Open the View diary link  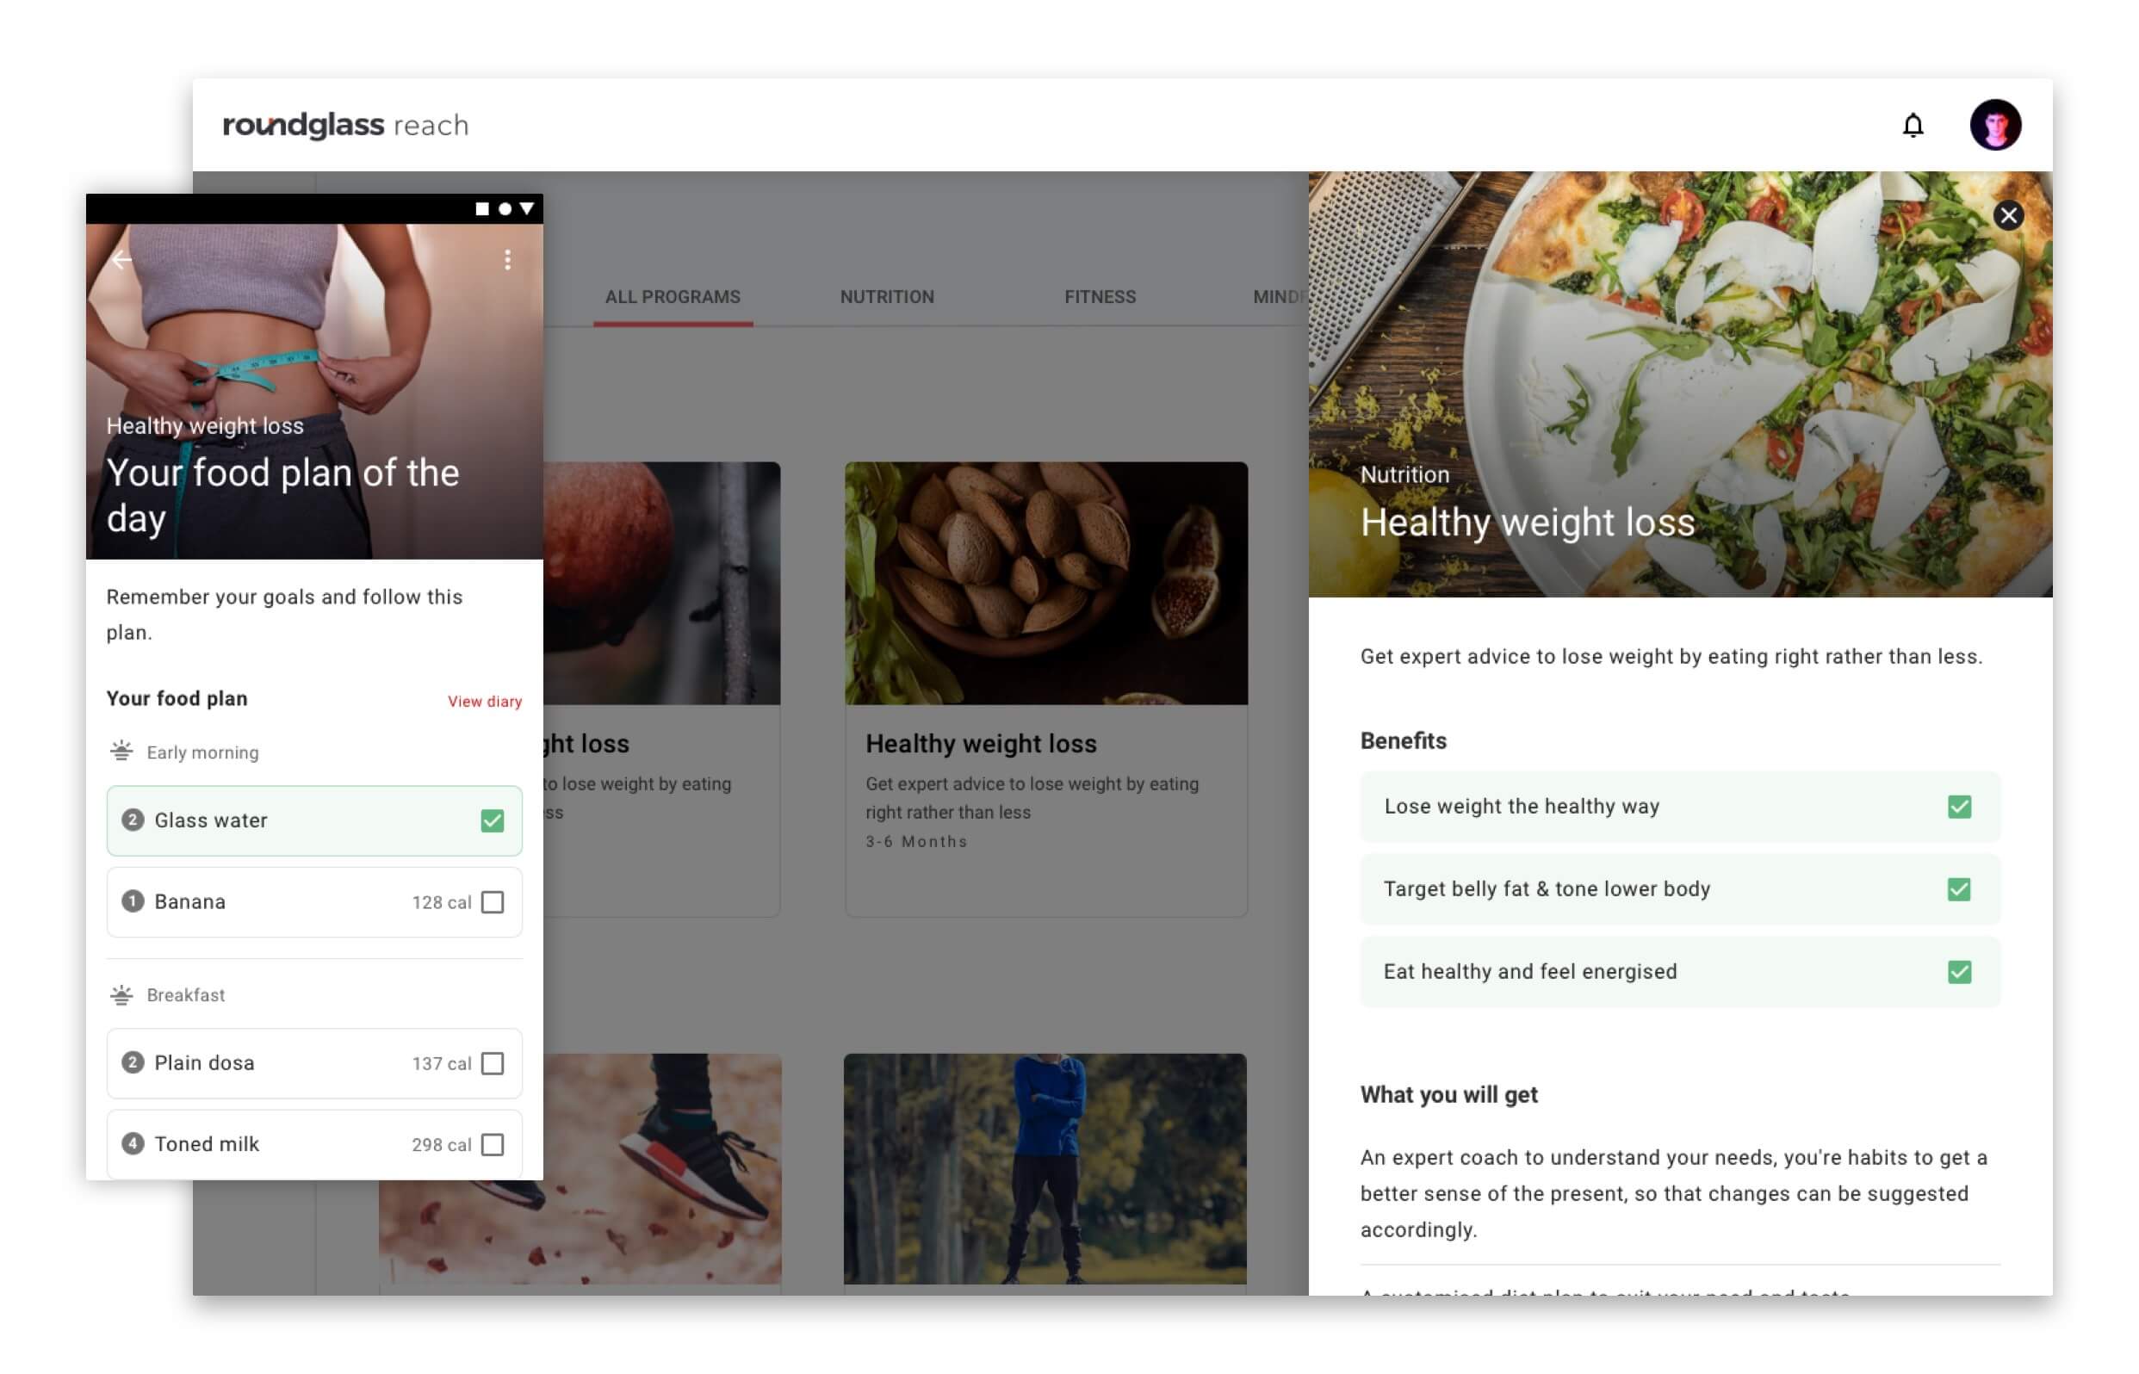485,702
